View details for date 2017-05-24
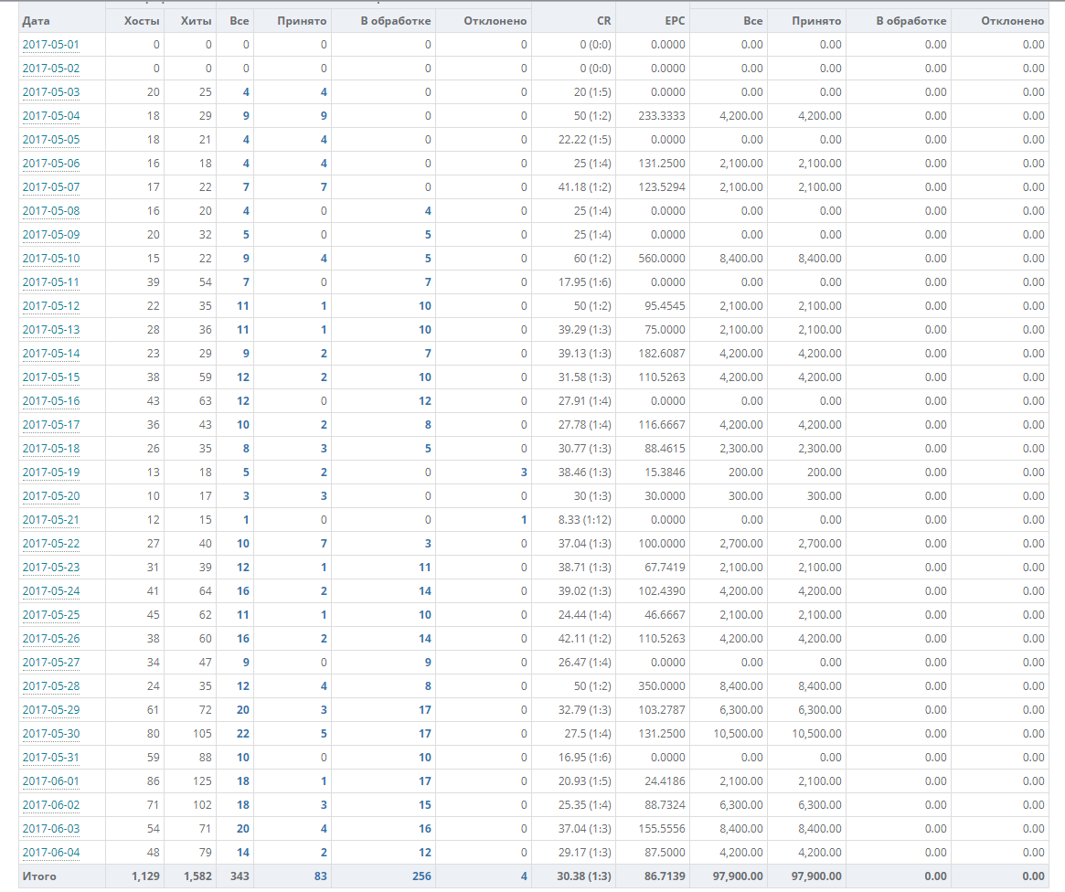 (51, 591)
